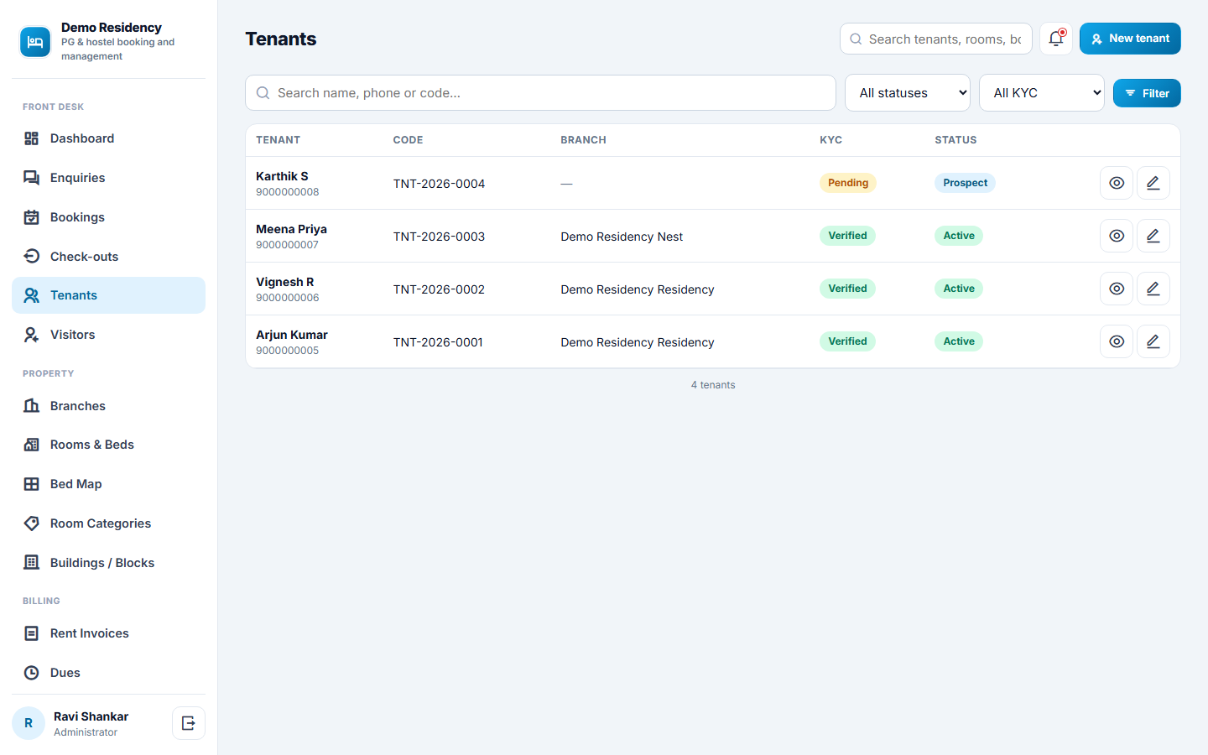Click phone number 9000000006
Image resolution: width=1208 pixels, height=755 pixels.
[288, 298]
